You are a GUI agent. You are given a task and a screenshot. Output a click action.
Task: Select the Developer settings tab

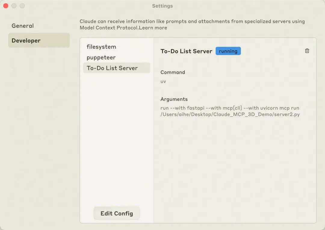[x=26, y=41]
